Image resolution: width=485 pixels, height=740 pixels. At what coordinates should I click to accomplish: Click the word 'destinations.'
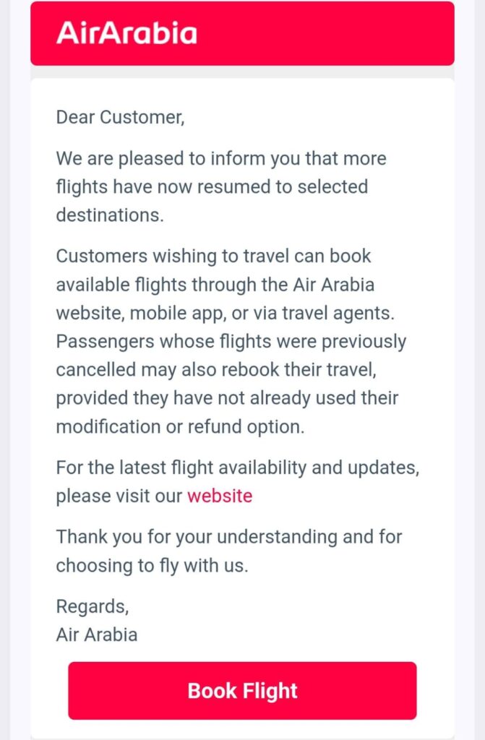(x=110, y=215)
